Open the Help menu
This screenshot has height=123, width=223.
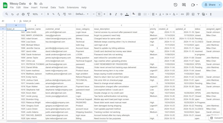(84, 8)
